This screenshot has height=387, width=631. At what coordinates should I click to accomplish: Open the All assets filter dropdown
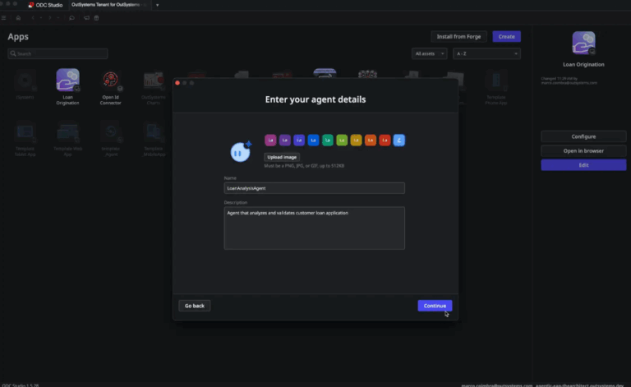(429, 53)
